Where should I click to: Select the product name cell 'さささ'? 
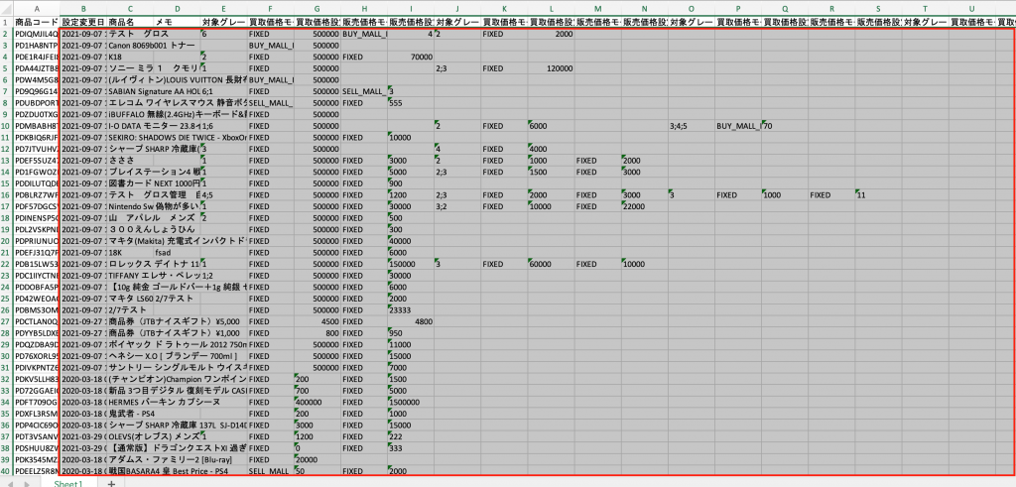tap(130, 161)
